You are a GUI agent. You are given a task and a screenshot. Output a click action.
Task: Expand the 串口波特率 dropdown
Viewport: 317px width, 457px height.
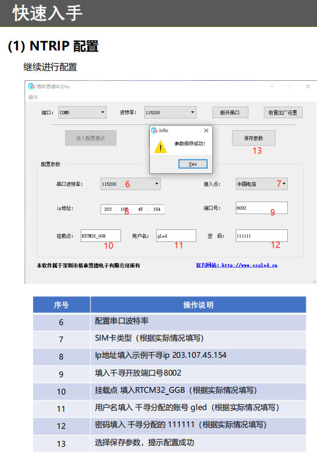(x=130, y=184)
